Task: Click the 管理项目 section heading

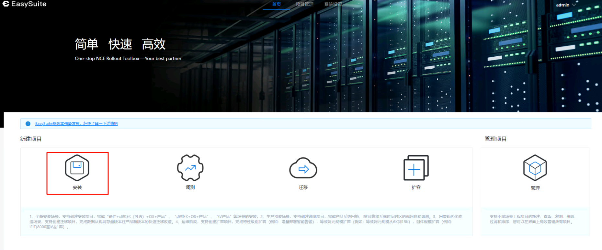Action: (495, 139)
